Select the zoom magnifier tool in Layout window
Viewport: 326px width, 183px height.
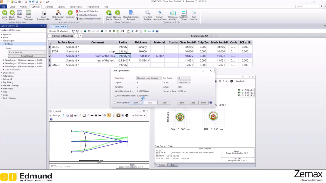click(108, 115)
